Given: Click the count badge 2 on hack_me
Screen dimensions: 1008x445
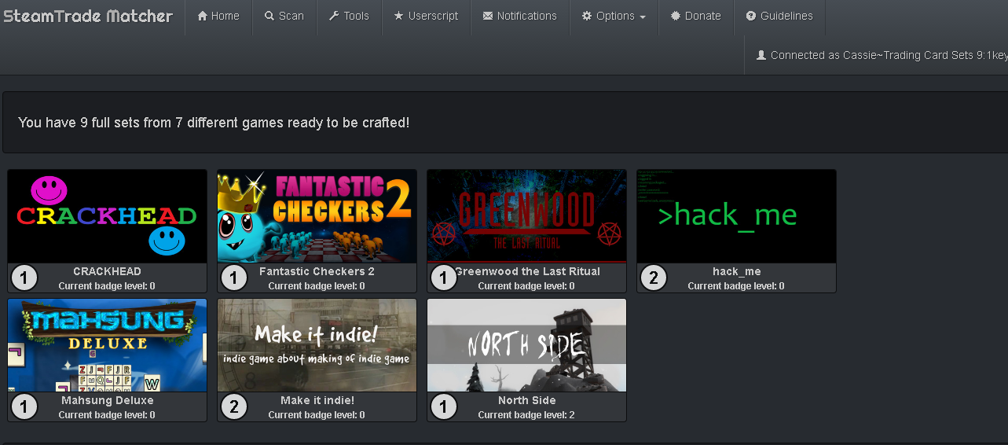Looking at the screenshot, I should (x=654, y=278).
